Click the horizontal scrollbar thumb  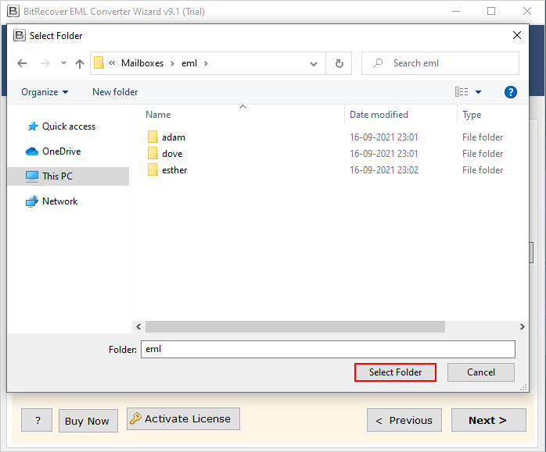[x=295, y=326]
